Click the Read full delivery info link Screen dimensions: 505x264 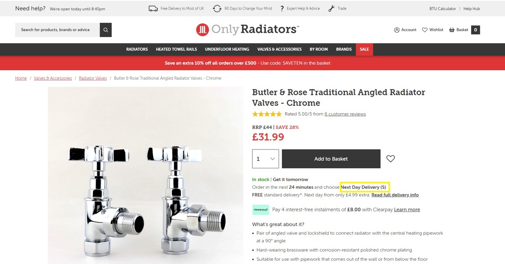click(395, 195)
